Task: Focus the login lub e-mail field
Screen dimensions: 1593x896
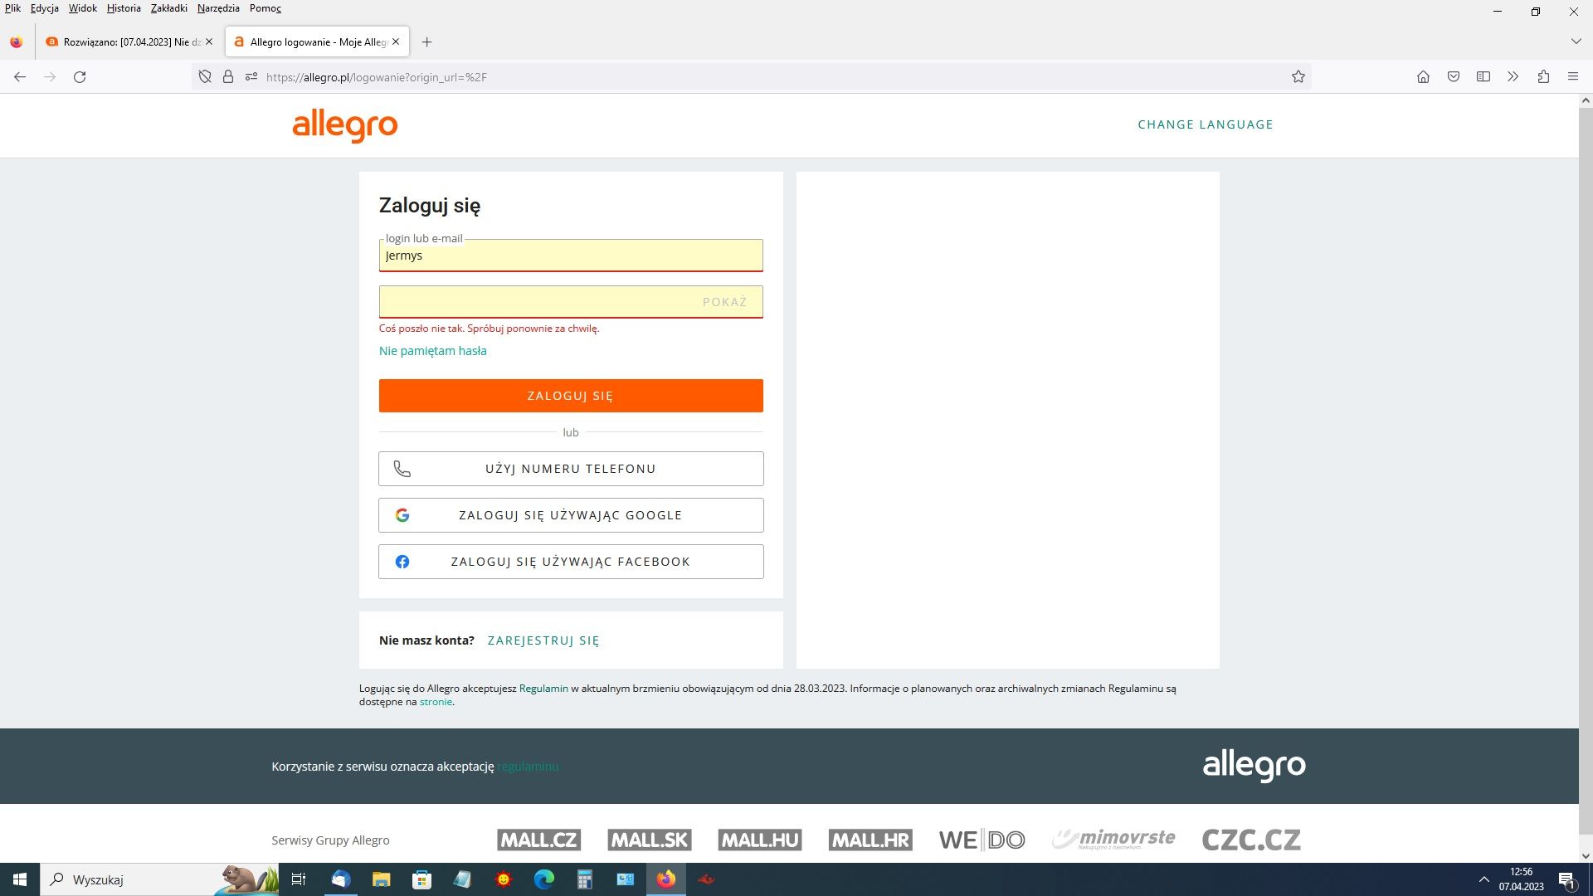Action: point(571,256)
